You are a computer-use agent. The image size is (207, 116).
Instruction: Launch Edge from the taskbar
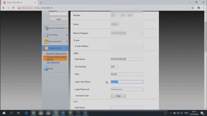[x=26, y=113]
